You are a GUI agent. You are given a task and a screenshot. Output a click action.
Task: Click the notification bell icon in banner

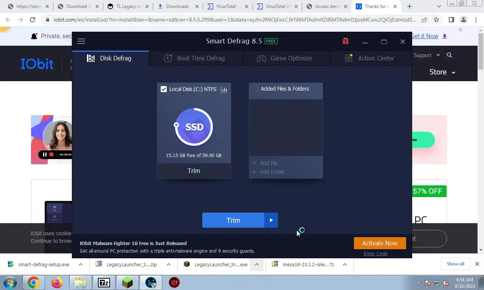click(34, 36)
